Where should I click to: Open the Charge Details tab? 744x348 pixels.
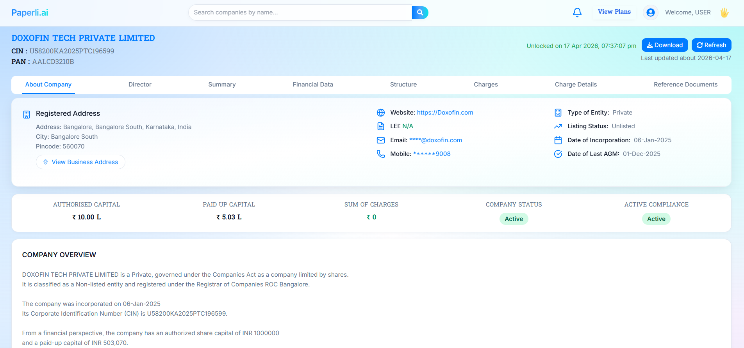pos(576,85)
